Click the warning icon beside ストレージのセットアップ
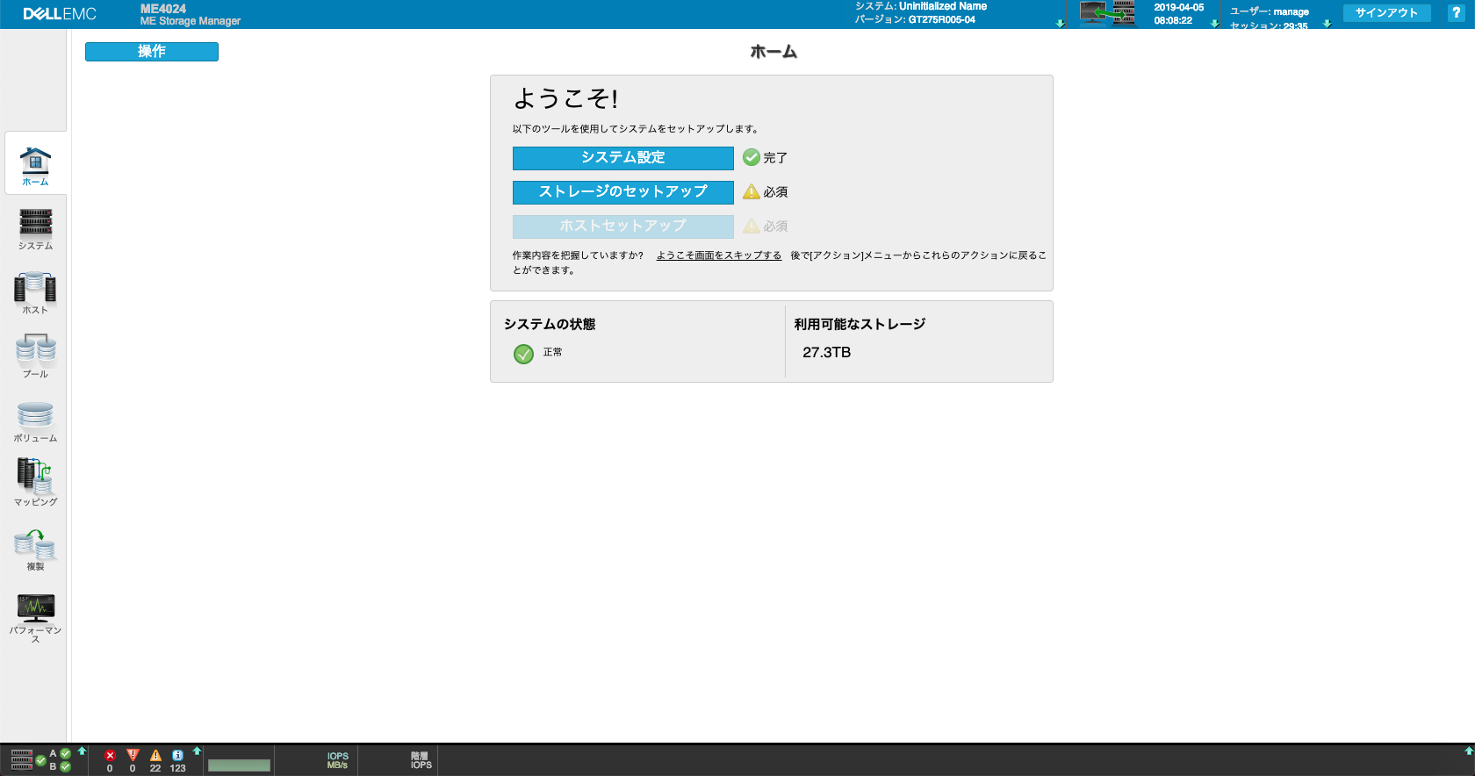 752,191
